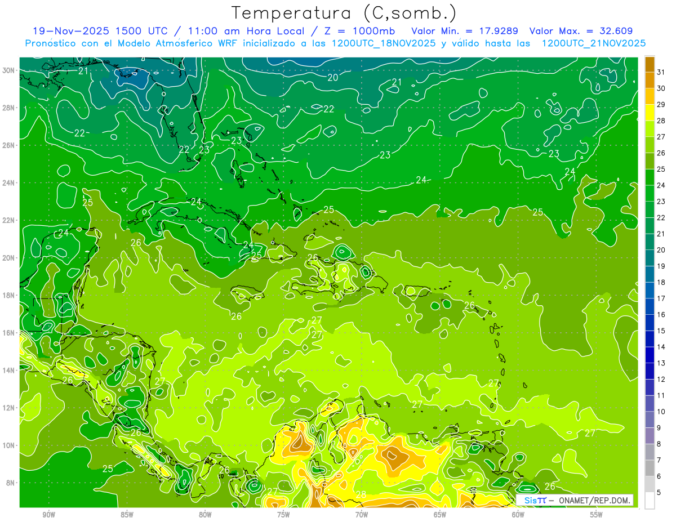This screenshot has height=522, width=676.
Task: Click the "12" label on the color scale
Action: pos(661,379)
